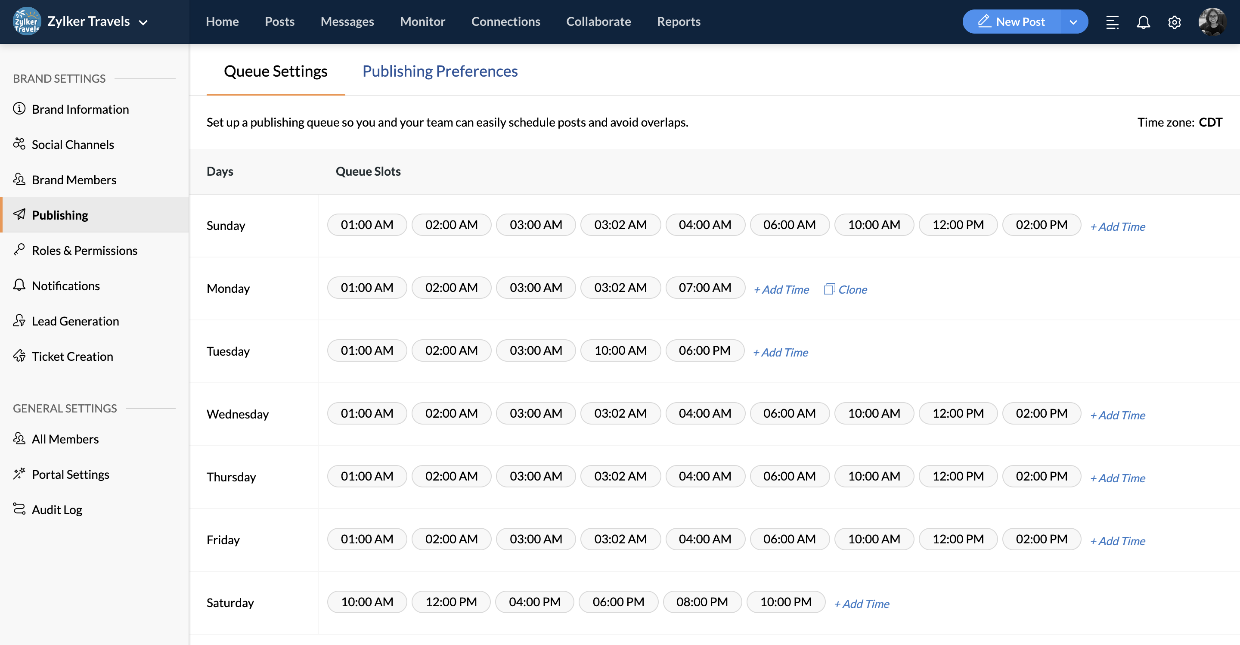Open the Monitor menu
Viewport: 1240px width, 645px height.
pos(422,22)
